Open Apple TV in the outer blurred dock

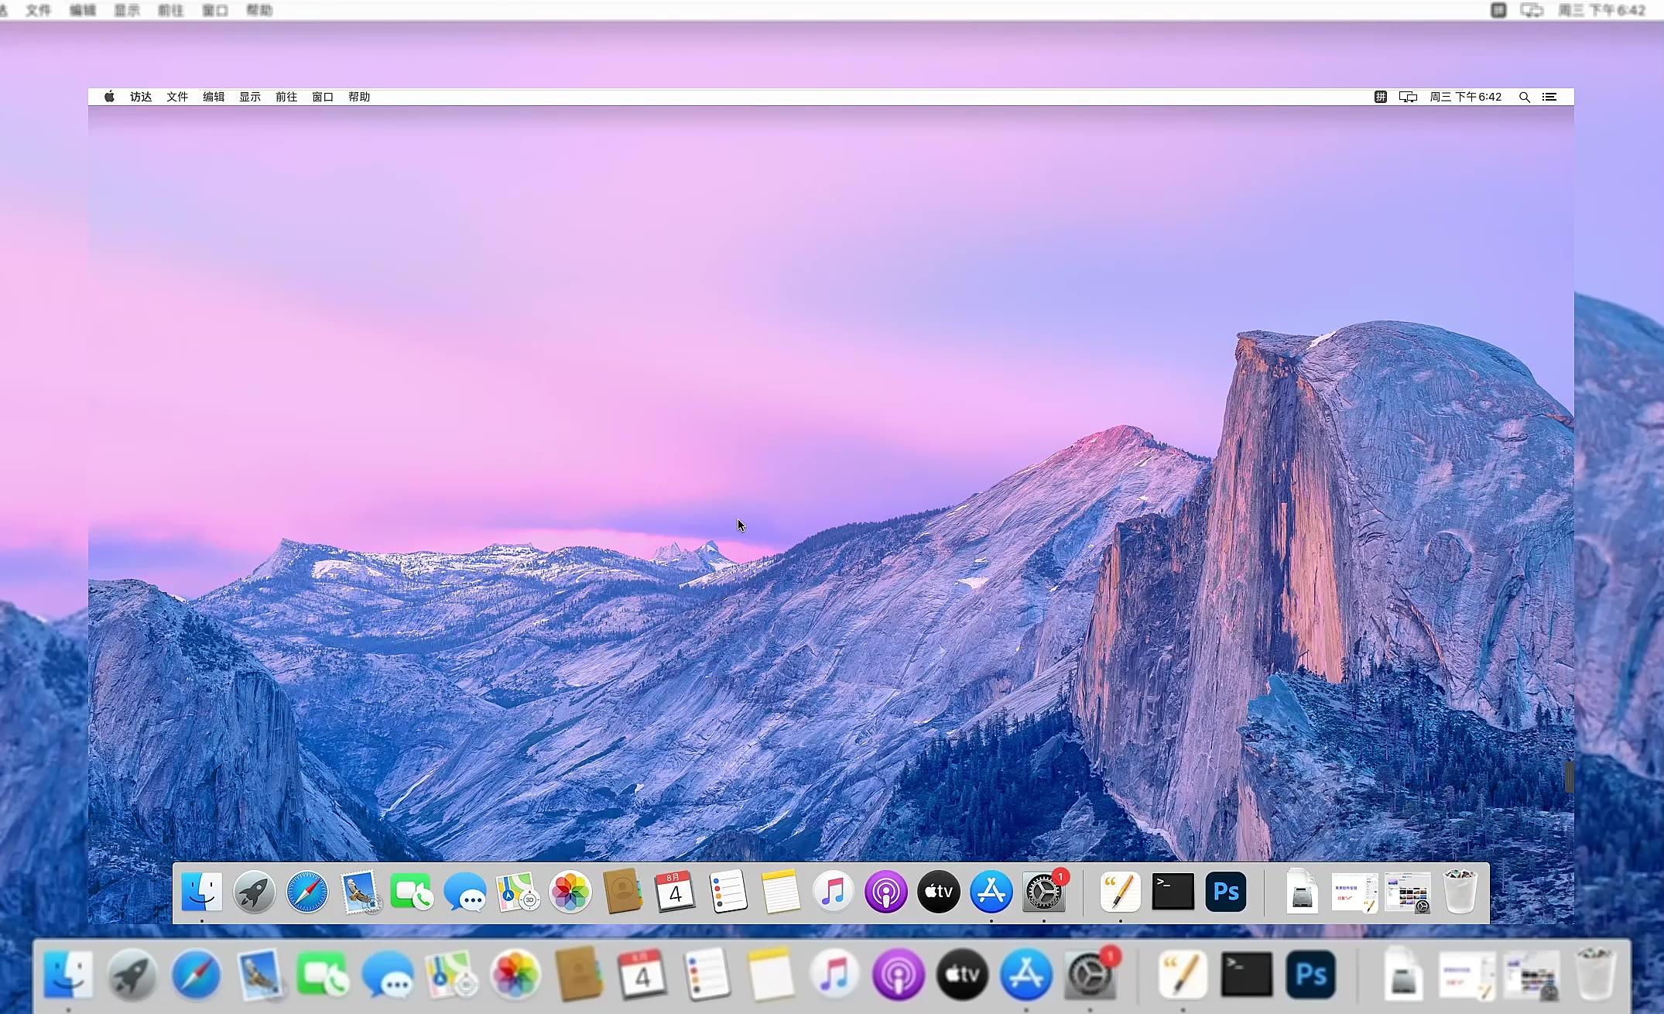[x=962, y=975]
